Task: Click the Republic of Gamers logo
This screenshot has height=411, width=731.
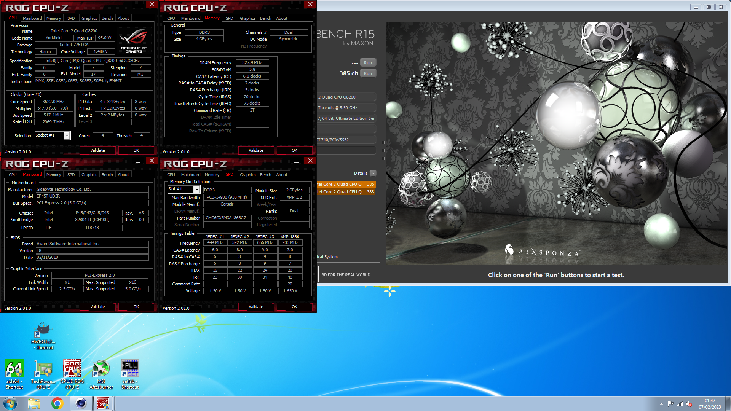Action: pos(134,41)
